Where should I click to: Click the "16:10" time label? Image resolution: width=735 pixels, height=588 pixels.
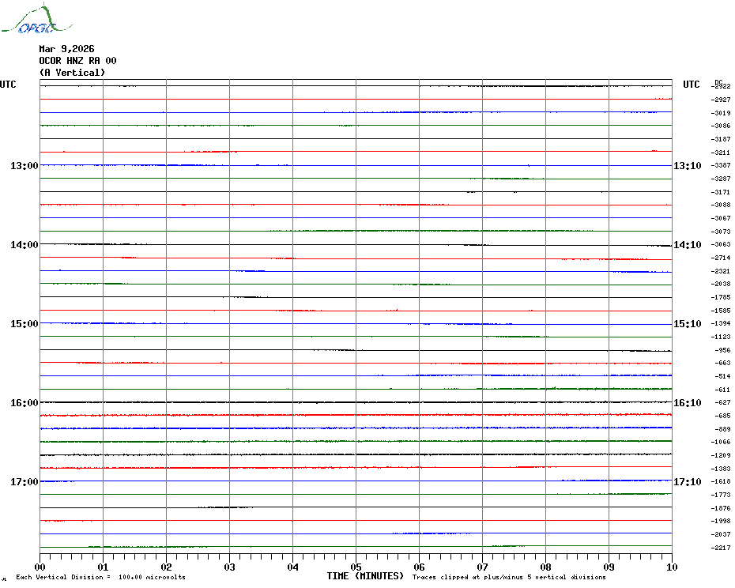pos(688,403)
